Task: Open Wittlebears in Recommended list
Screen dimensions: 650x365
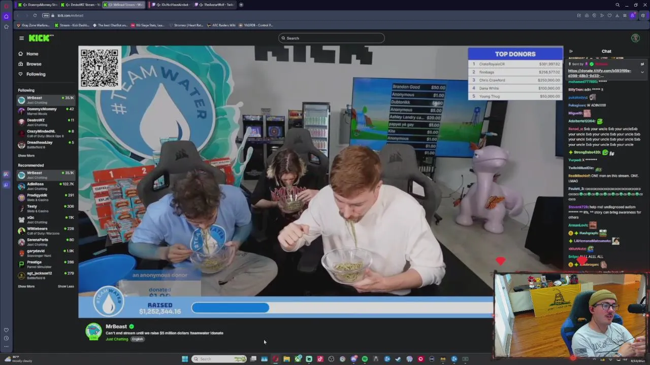Action: coord(46,231)
